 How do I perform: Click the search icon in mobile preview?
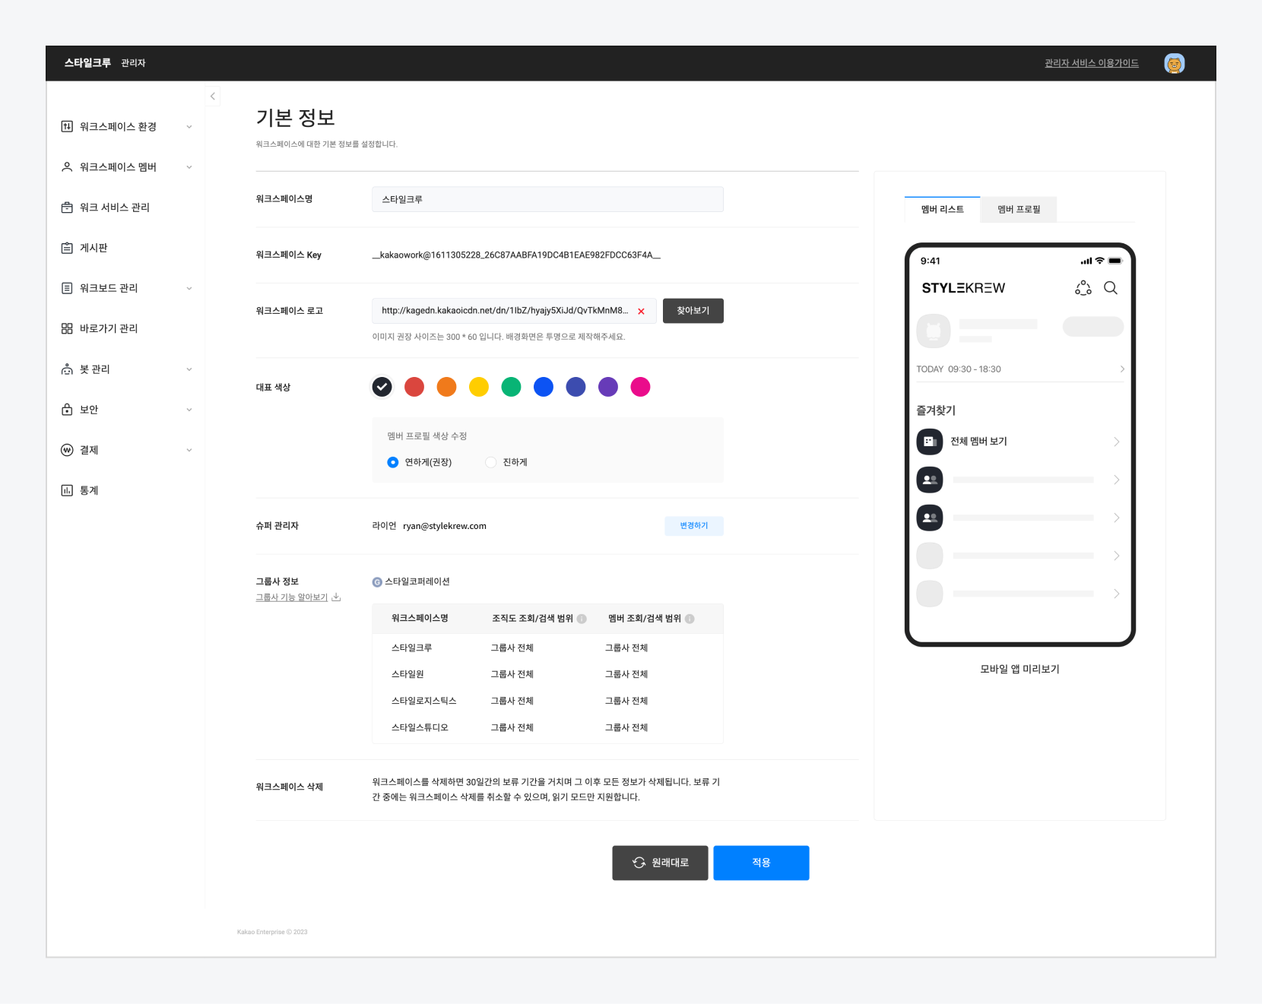coord(1110,288)
